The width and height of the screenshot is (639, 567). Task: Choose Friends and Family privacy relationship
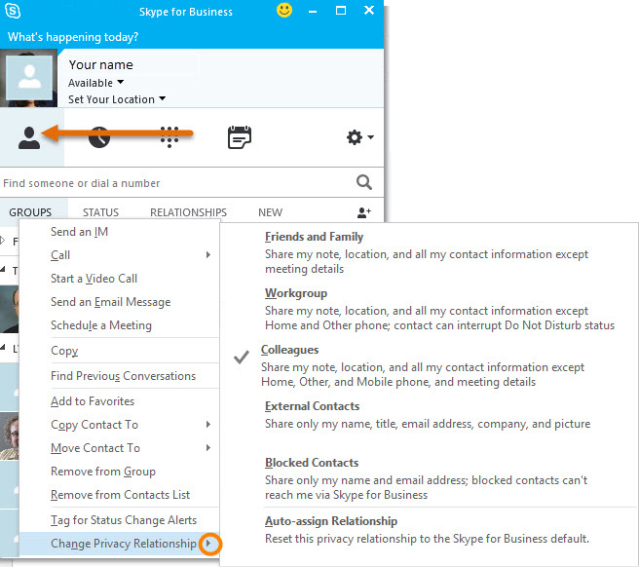pos(314,237)
